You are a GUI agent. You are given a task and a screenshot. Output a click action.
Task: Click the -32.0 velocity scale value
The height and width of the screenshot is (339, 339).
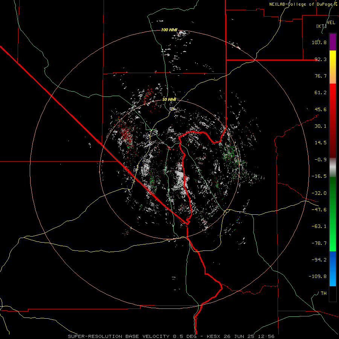click(x=319, y=193)
